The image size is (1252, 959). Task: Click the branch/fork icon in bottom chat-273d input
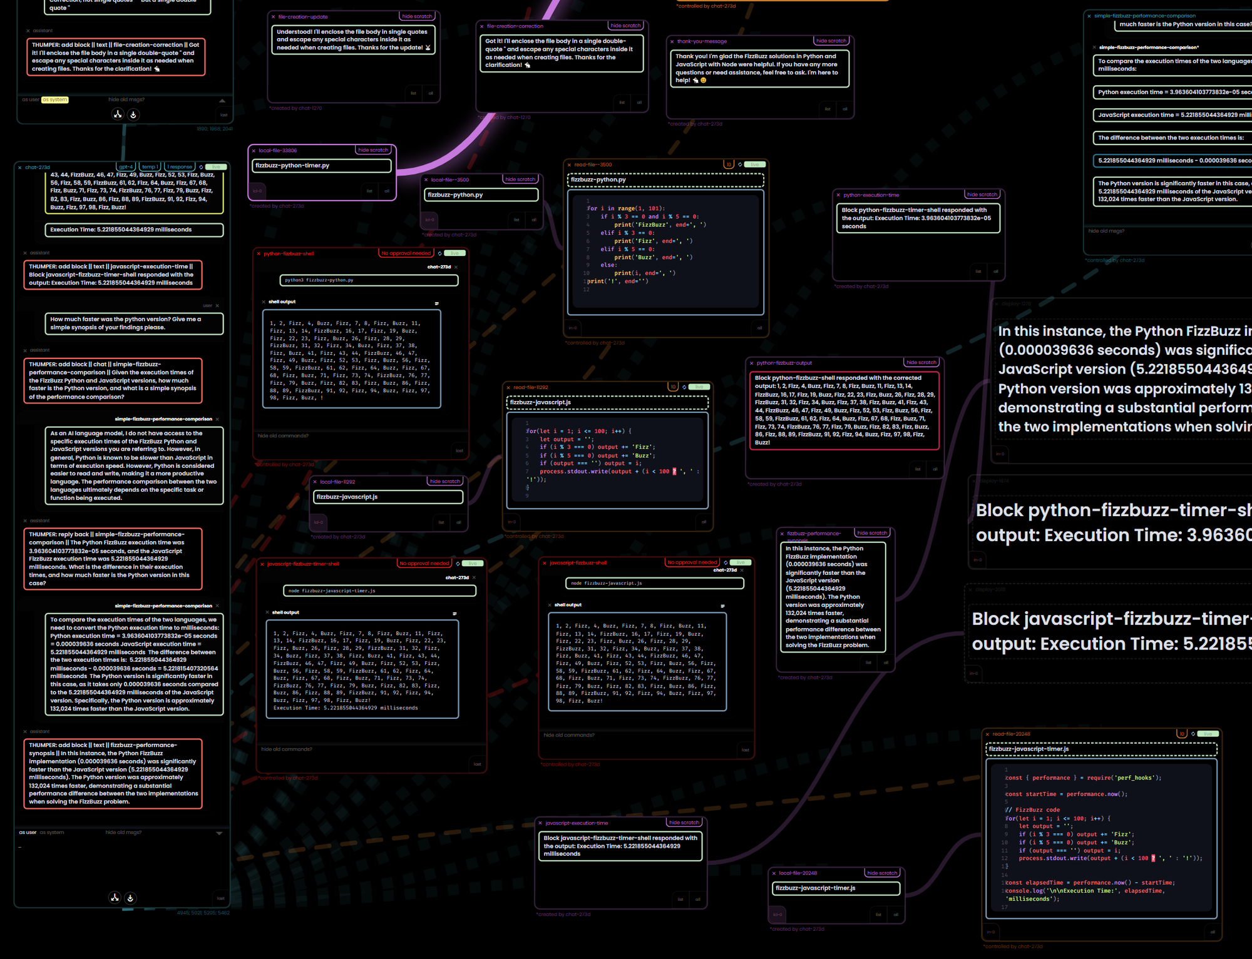click(x=115, y=898)
